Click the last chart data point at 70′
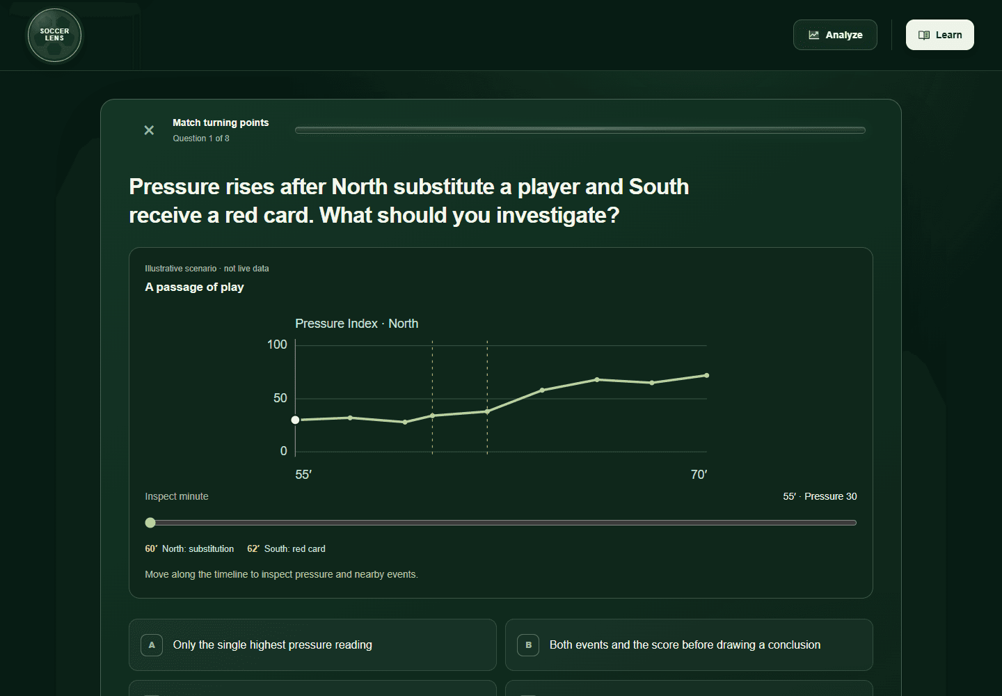Screen dimensions: 1002x696 coord(706,375)
